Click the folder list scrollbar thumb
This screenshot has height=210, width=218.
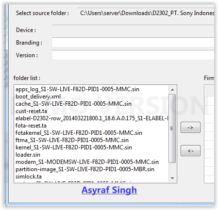(x=172, y=129)
